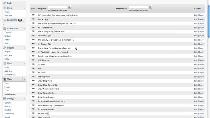Viewport: 210px width, 118px height.
Task: Click the Comments speech bubble icon
Action: [5, 20]
